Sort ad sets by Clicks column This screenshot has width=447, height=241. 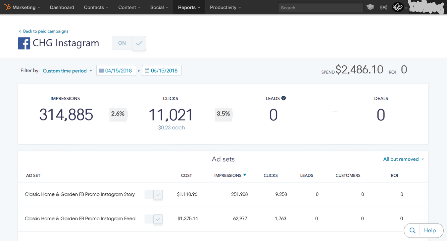271,175
